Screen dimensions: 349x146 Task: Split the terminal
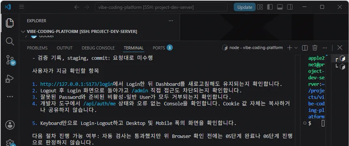(x=305, y=47)
